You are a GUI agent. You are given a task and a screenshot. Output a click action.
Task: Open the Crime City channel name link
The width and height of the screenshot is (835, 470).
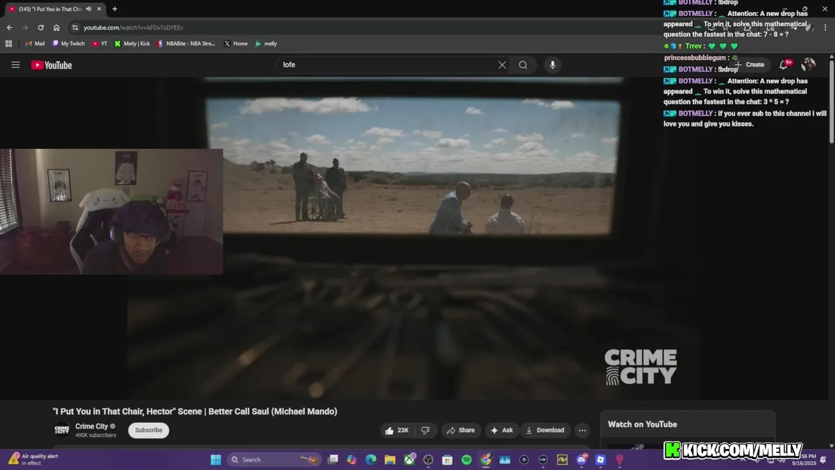[91, 426]
